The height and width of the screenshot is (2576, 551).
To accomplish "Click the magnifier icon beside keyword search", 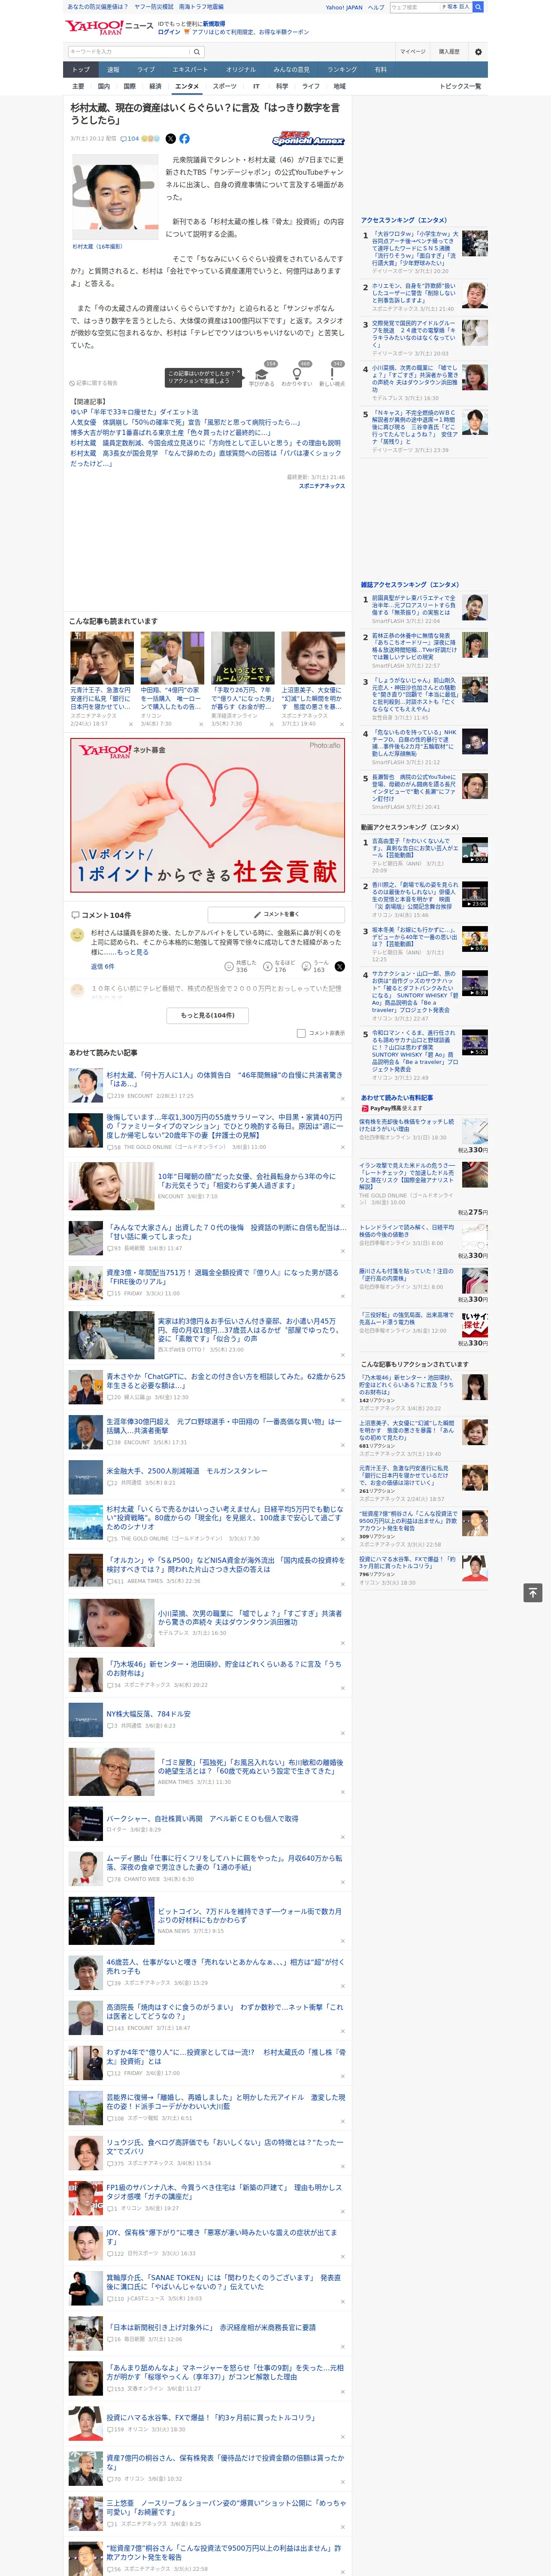I will [x=197, y=51].
